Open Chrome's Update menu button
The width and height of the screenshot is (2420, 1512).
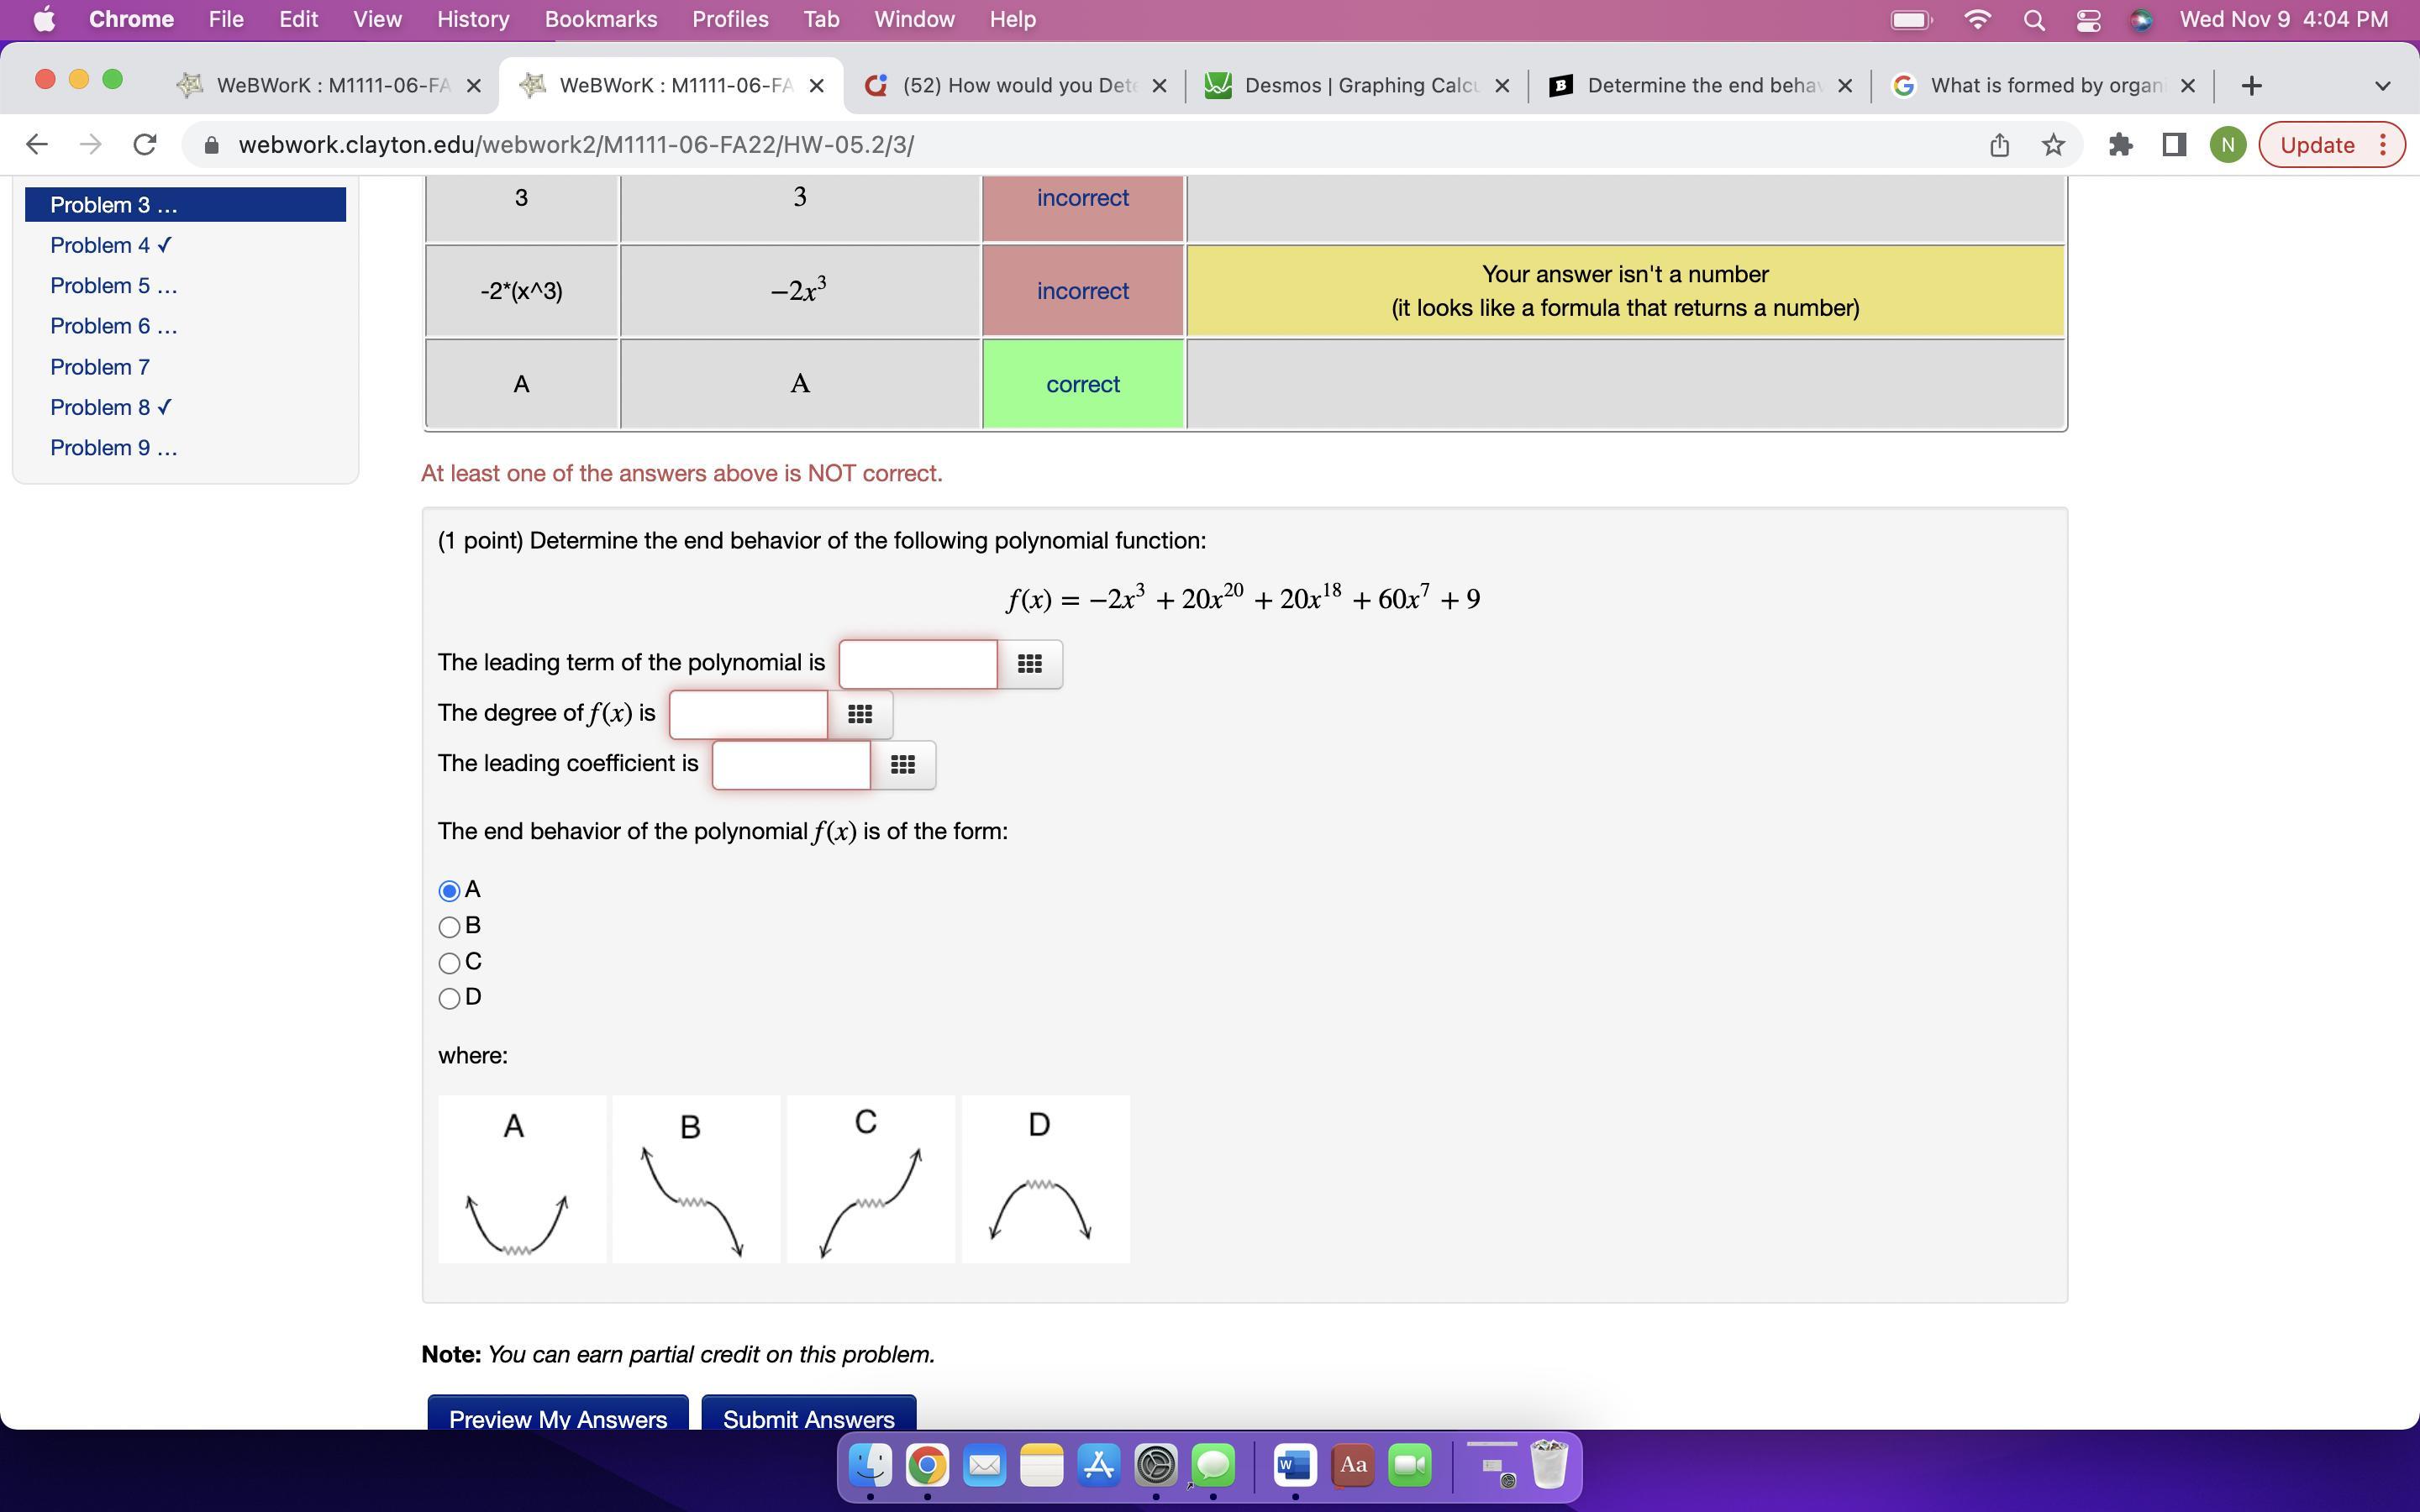pyautogui.click(x=2331, y=145)
